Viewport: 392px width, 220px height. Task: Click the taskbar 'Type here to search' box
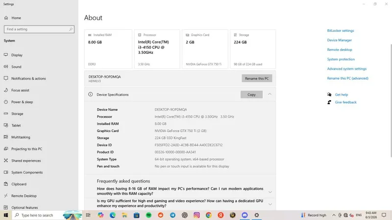click(47, 215)
